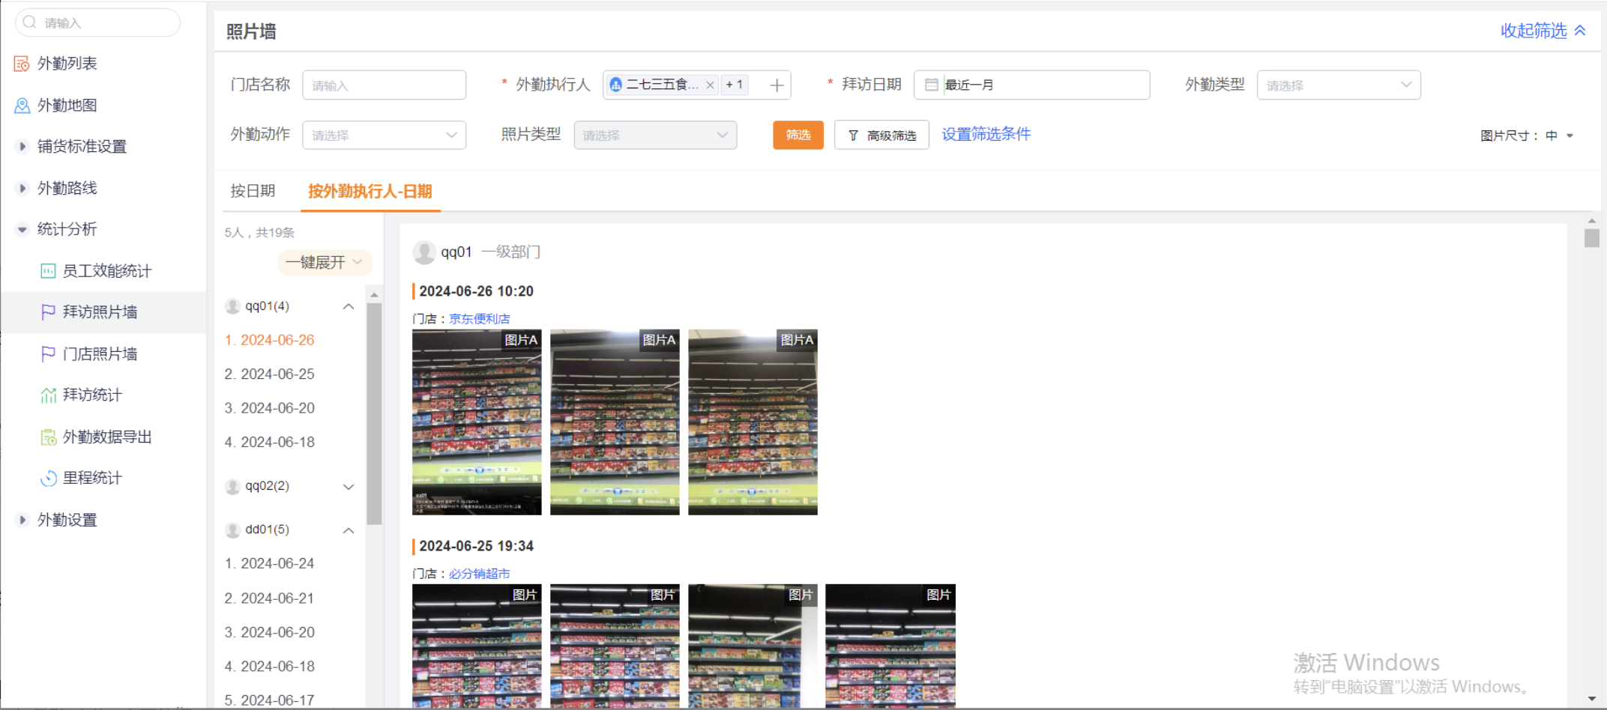This screenshot has width=1607, height=710.
Task: Open first 图片A photo of 京东便利店
Action: click(477, 422)
